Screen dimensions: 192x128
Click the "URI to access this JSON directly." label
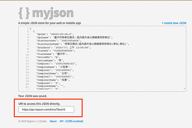point(39,104)
